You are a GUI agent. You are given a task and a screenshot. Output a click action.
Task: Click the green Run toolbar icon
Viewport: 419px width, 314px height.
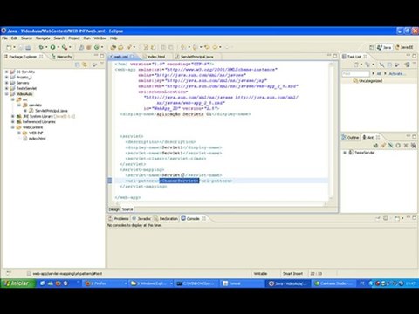(52, 47)
